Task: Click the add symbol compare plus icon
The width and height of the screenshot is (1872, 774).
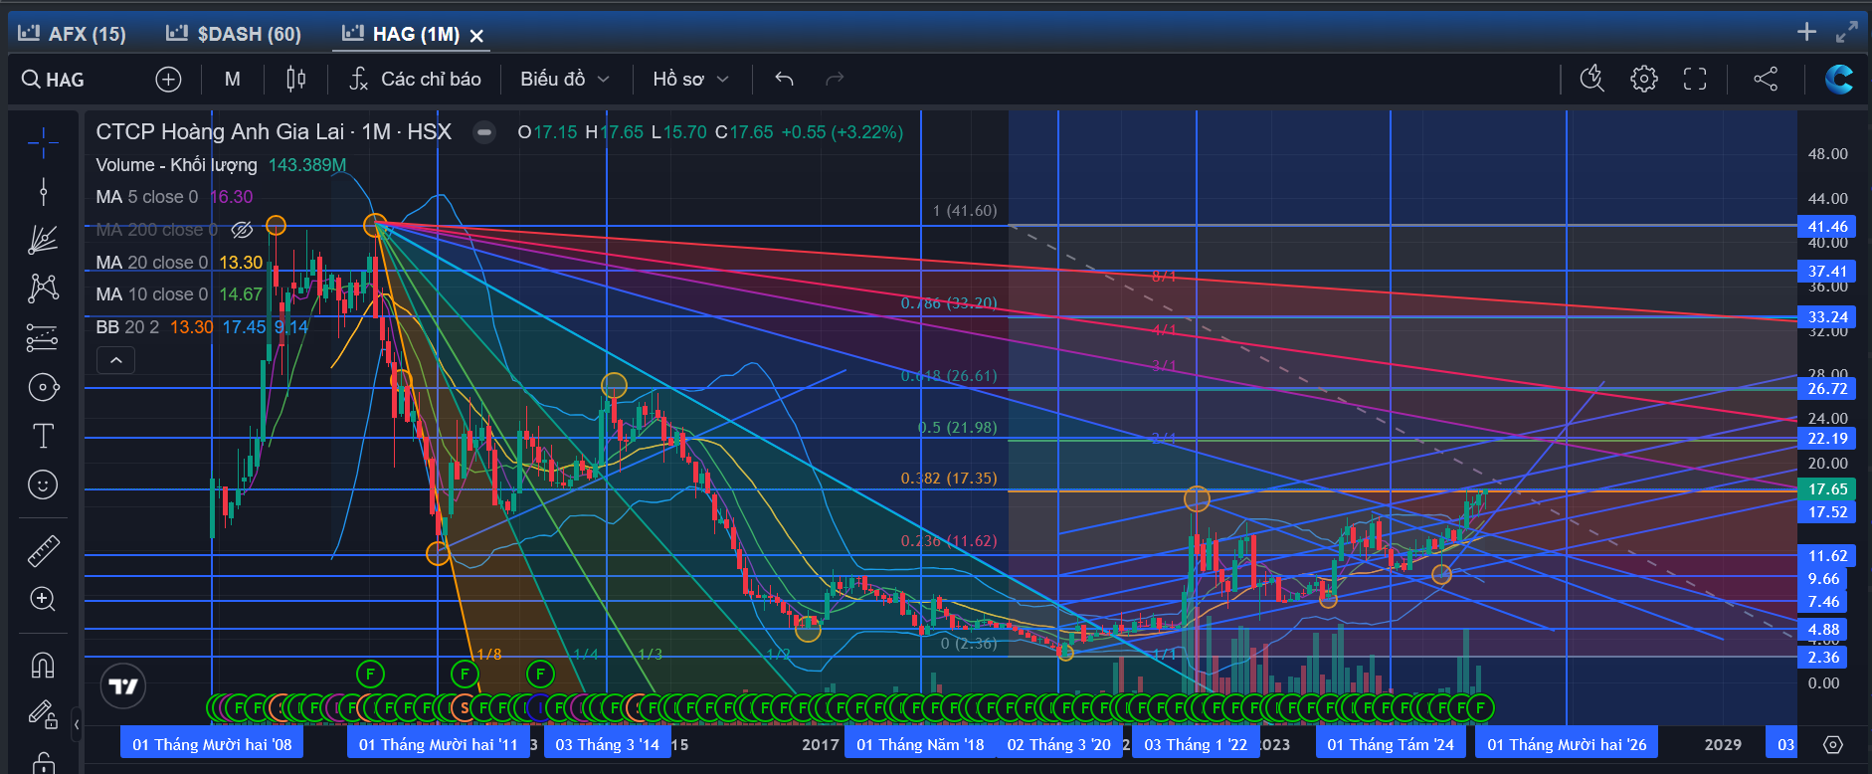Action: (x=169, y=80)
